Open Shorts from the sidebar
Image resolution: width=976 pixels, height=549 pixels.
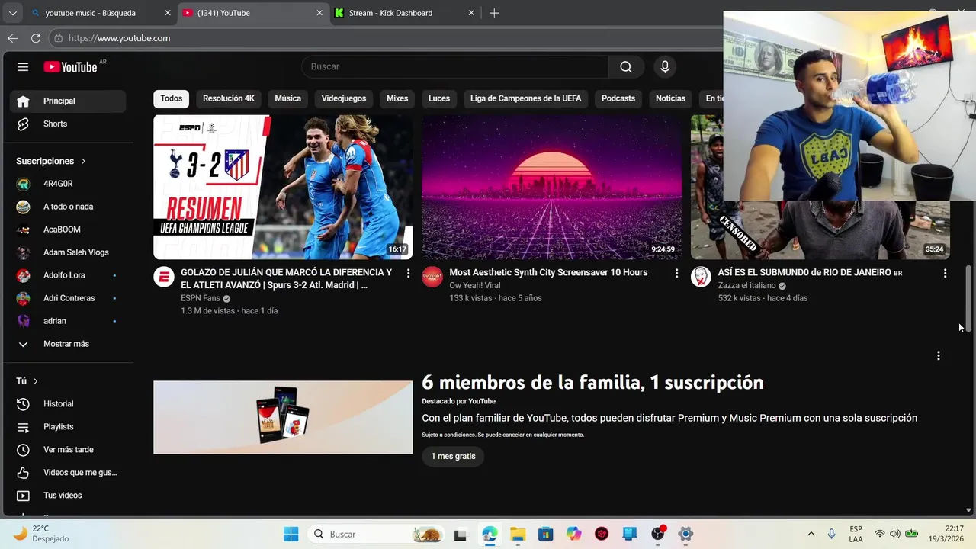[68, 124]
